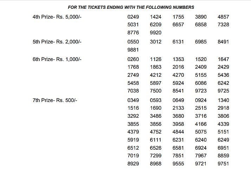Screen dimensions: 251x191
Task: Click the number 3958
Action: (178, 124)
